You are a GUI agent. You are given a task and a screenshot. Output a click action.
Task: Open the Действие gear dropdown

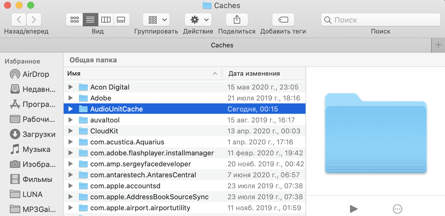(198, 20)
